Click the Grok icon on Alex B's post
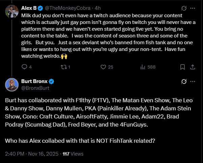Image resolution: width=203 pixels, height=163 pixels. point(184,8)
